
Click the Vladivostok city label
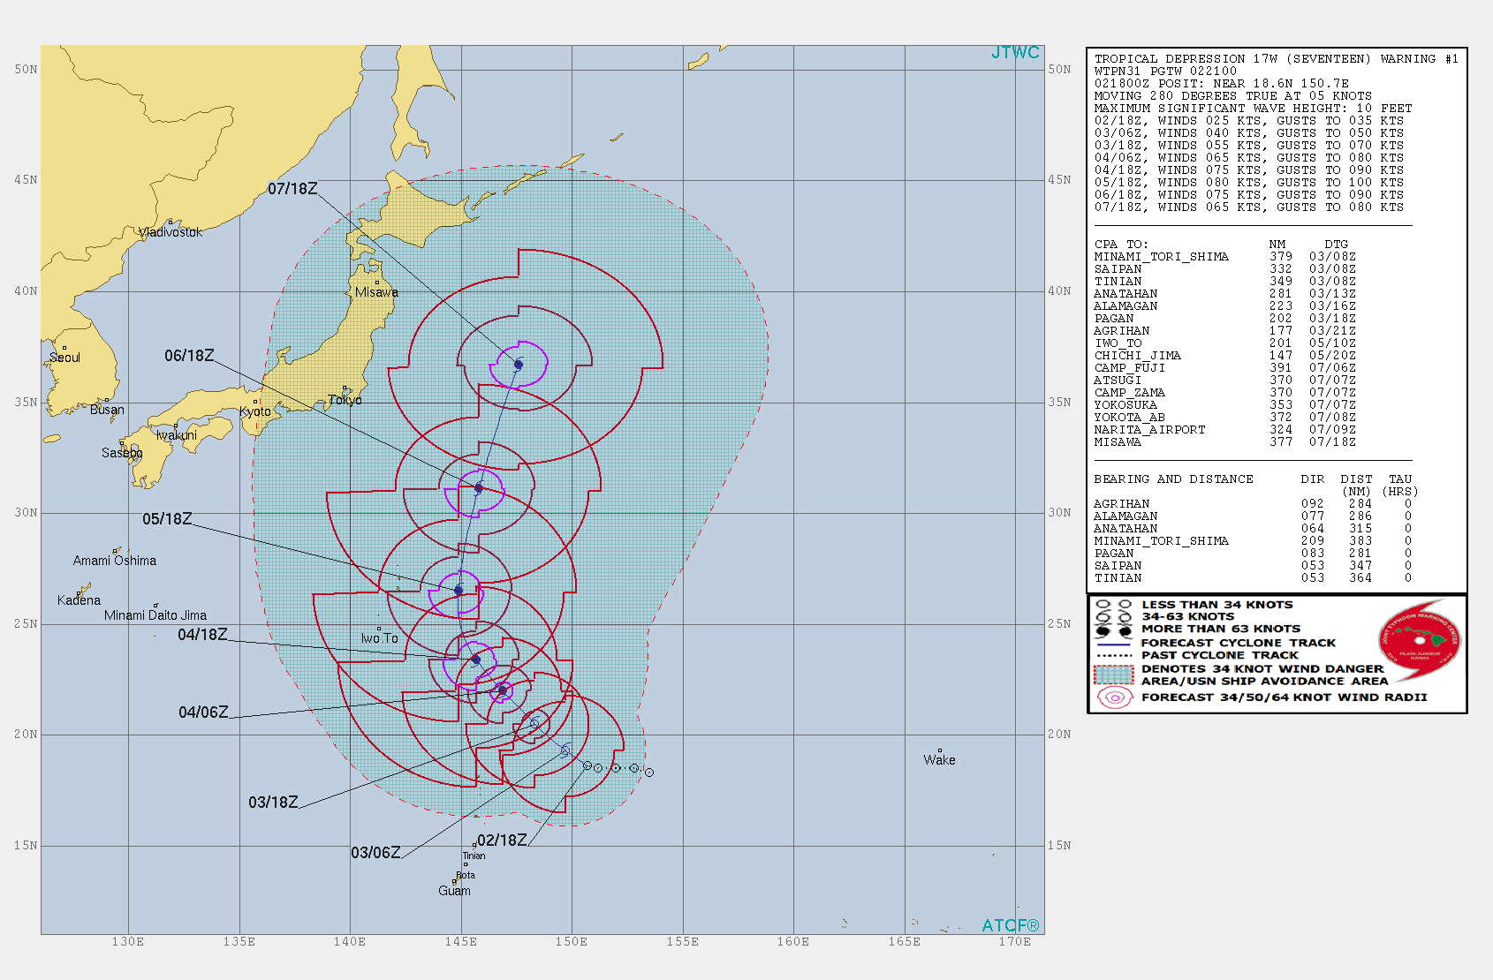(171, 232)
